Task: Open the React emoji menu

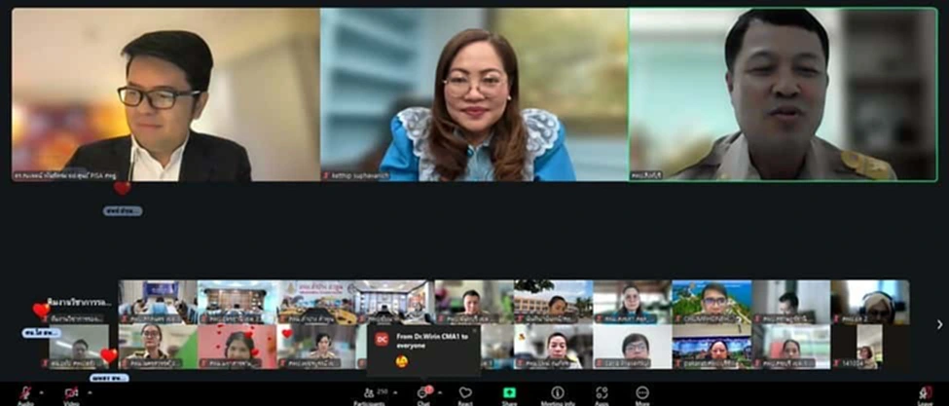Action: click(x=465, y=393)
